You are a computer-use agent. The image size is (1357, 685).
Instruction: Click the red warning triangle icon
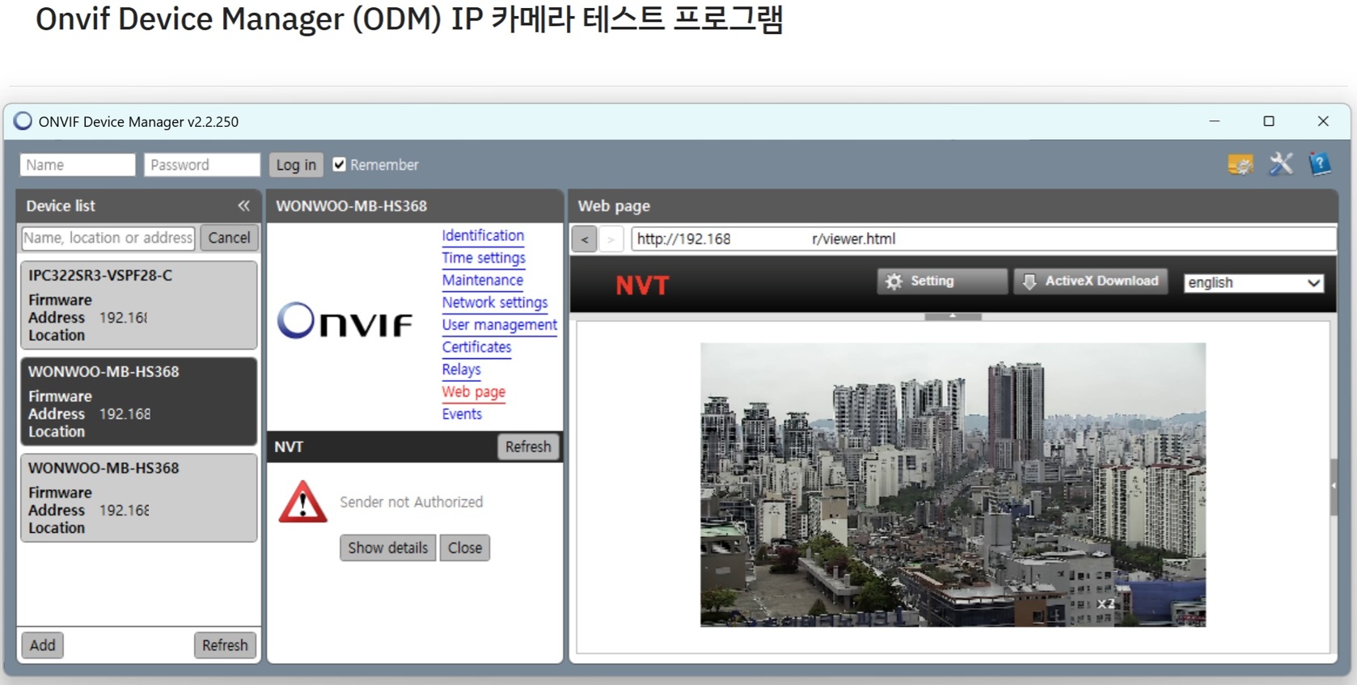[302, 502]
